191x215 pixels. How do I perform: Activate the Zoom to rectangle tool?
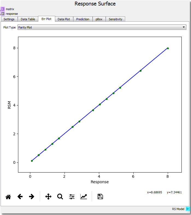[60, 197]
